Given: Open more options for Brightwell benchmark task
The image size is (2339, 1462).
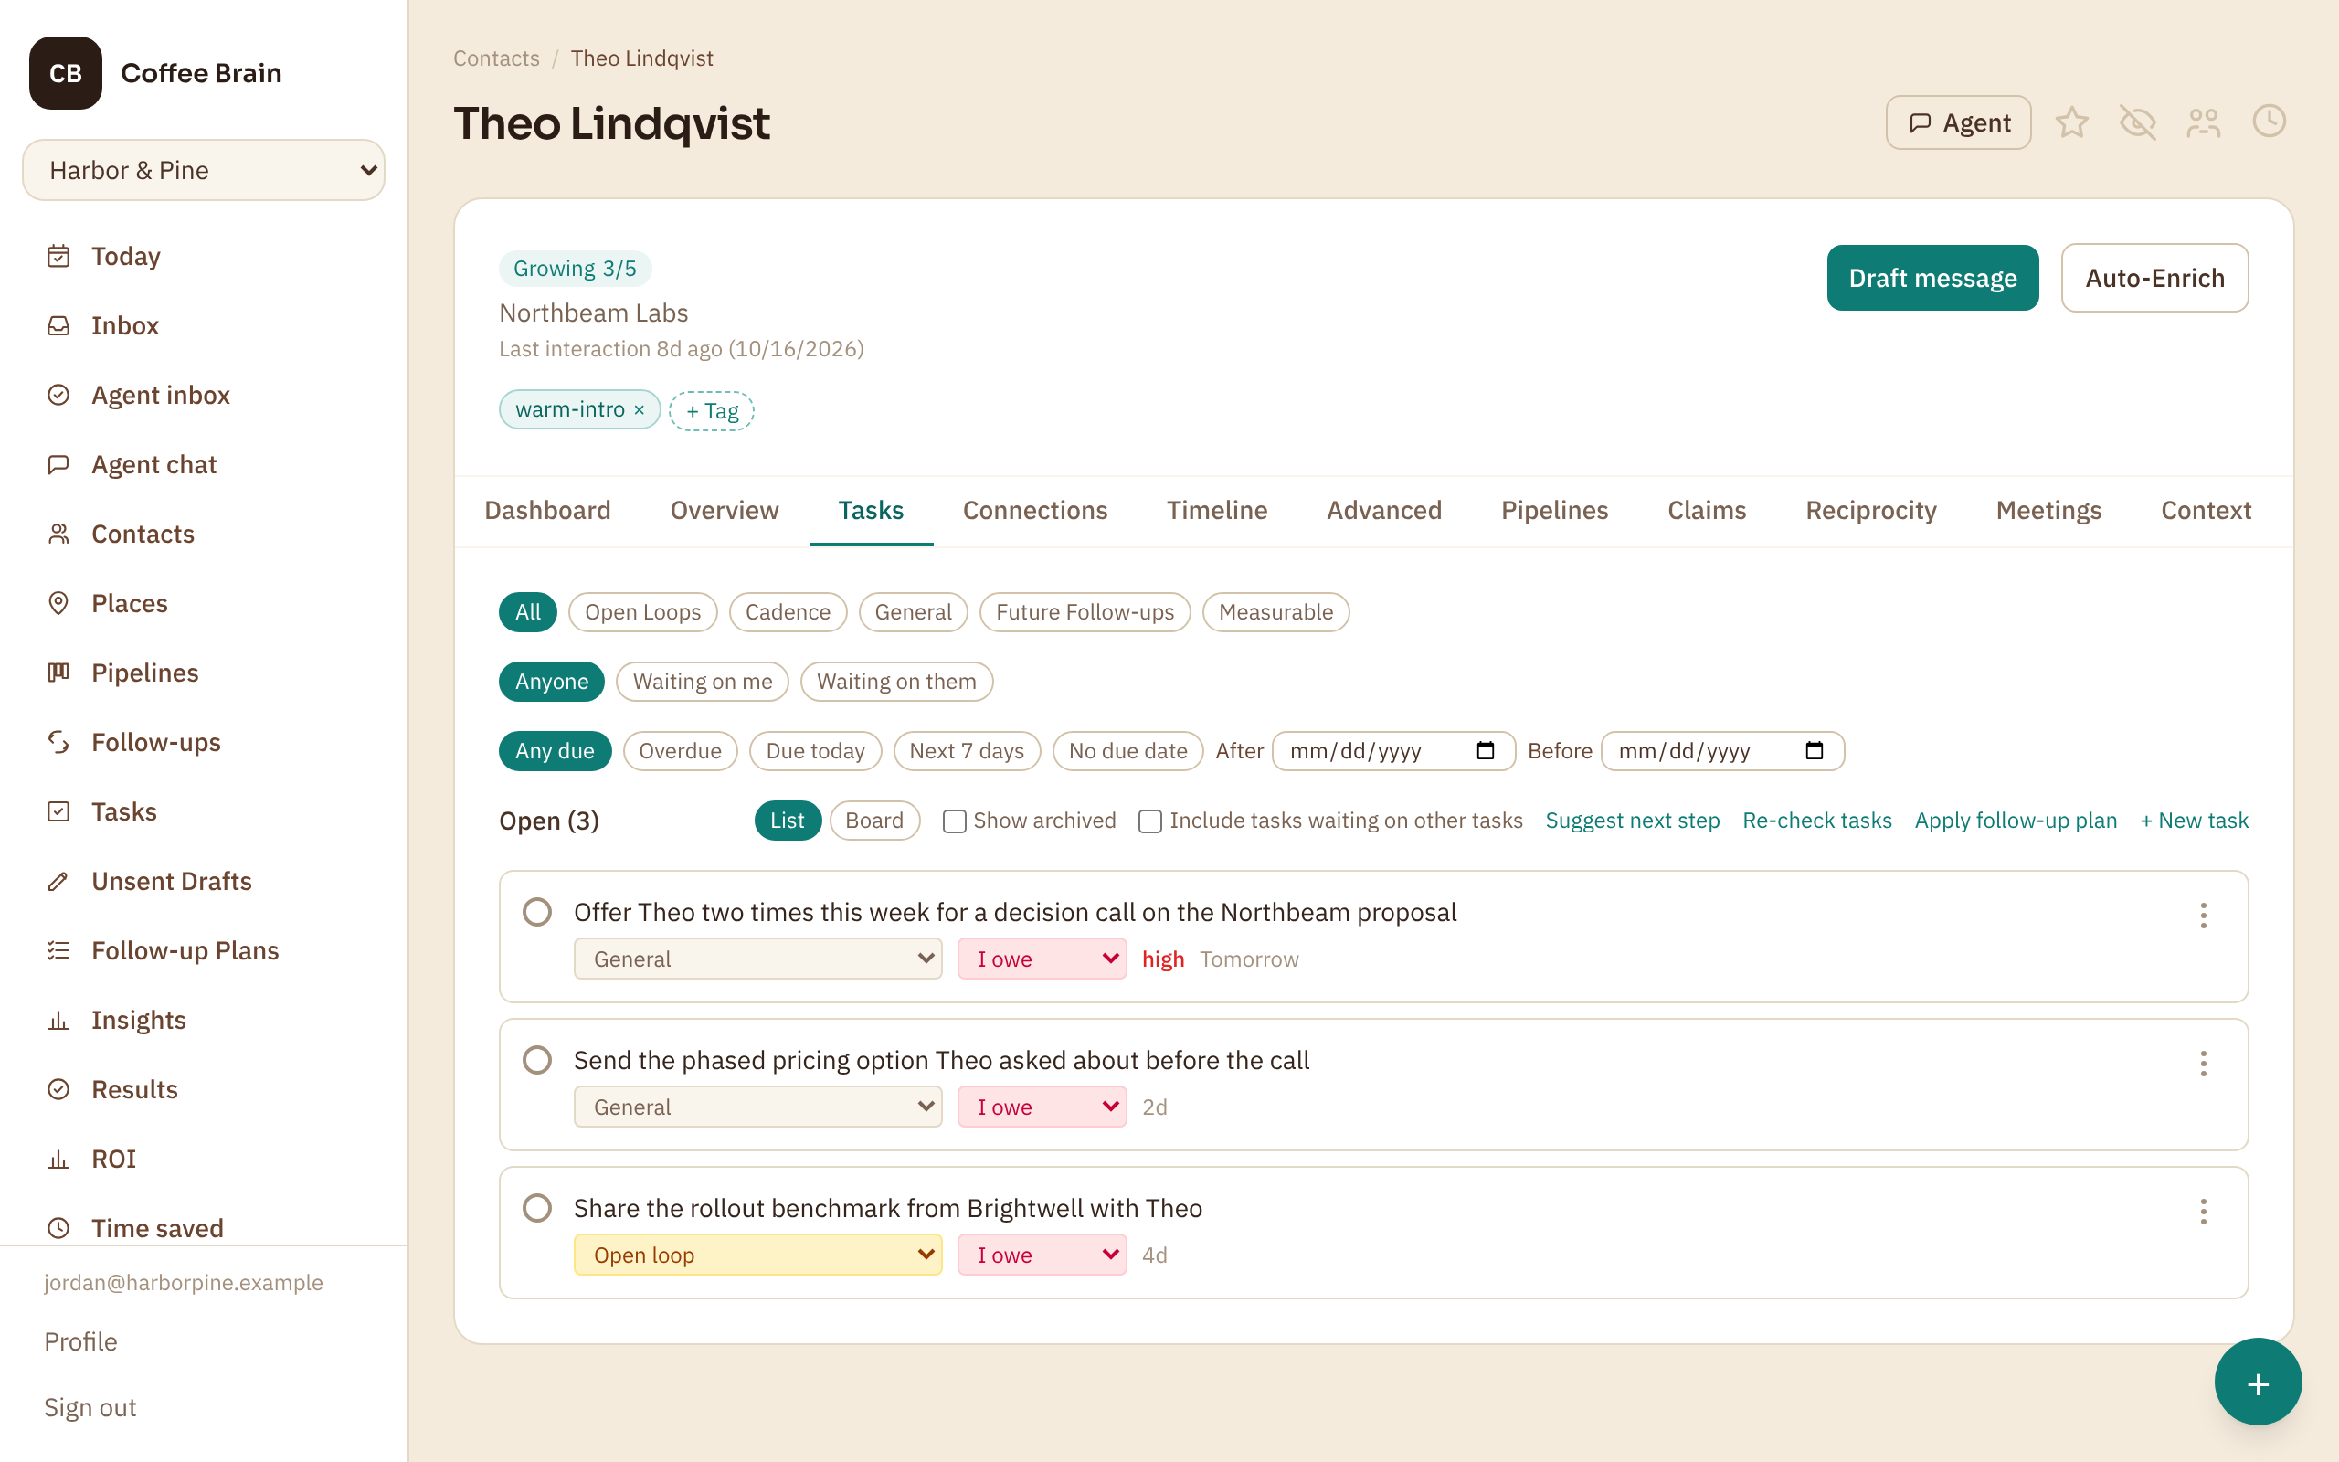Looking at the screenshot, I should (2203, 1212).
